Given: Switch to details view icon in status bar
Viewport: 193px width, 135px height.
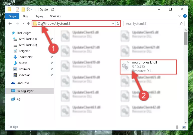Looking at the screenshot, I should point(178,127).
